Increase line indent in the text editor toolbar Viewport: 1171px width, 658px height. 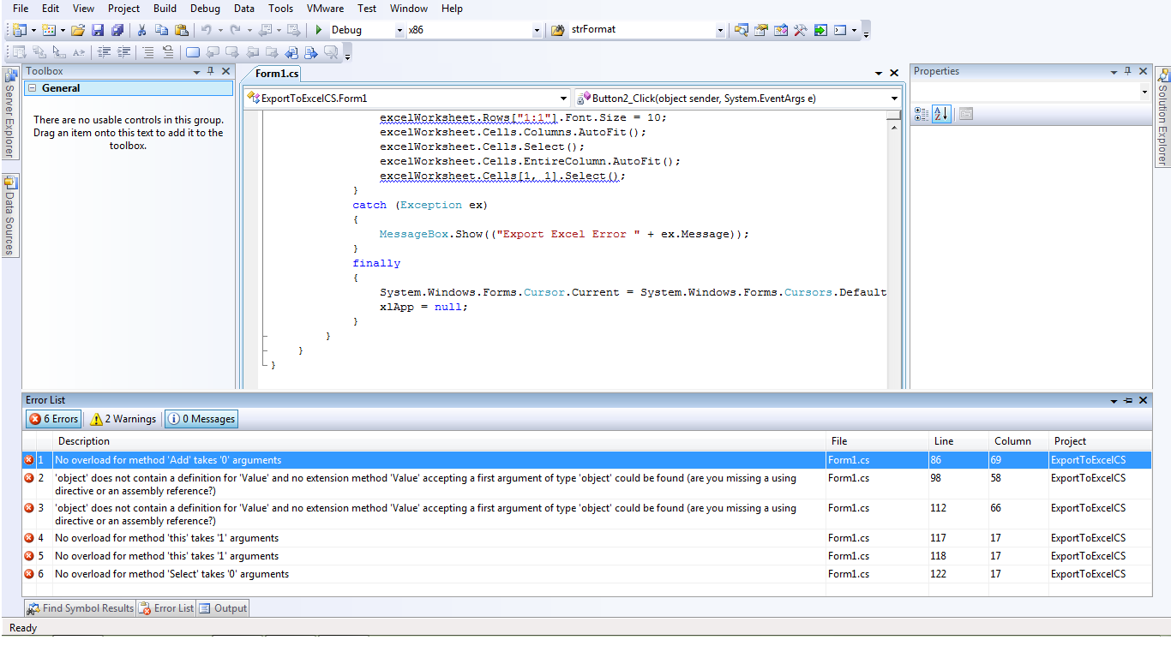point(124,52)
